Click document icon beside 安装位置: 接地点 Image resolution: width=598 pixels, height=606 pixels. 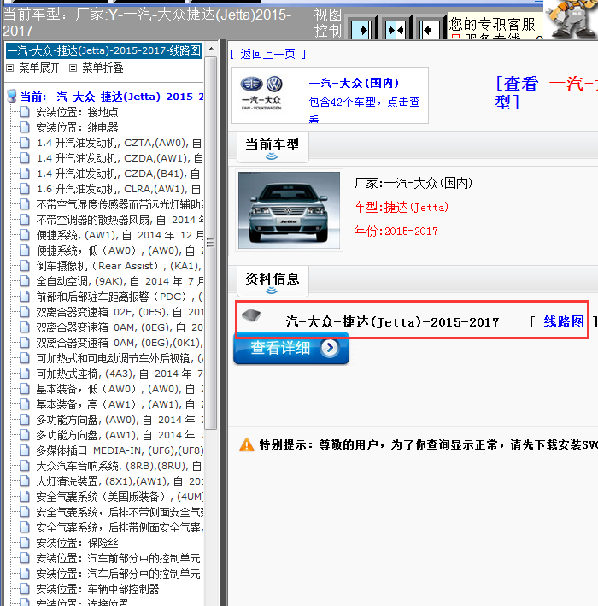pyautogui.click(x=26, y=112)
